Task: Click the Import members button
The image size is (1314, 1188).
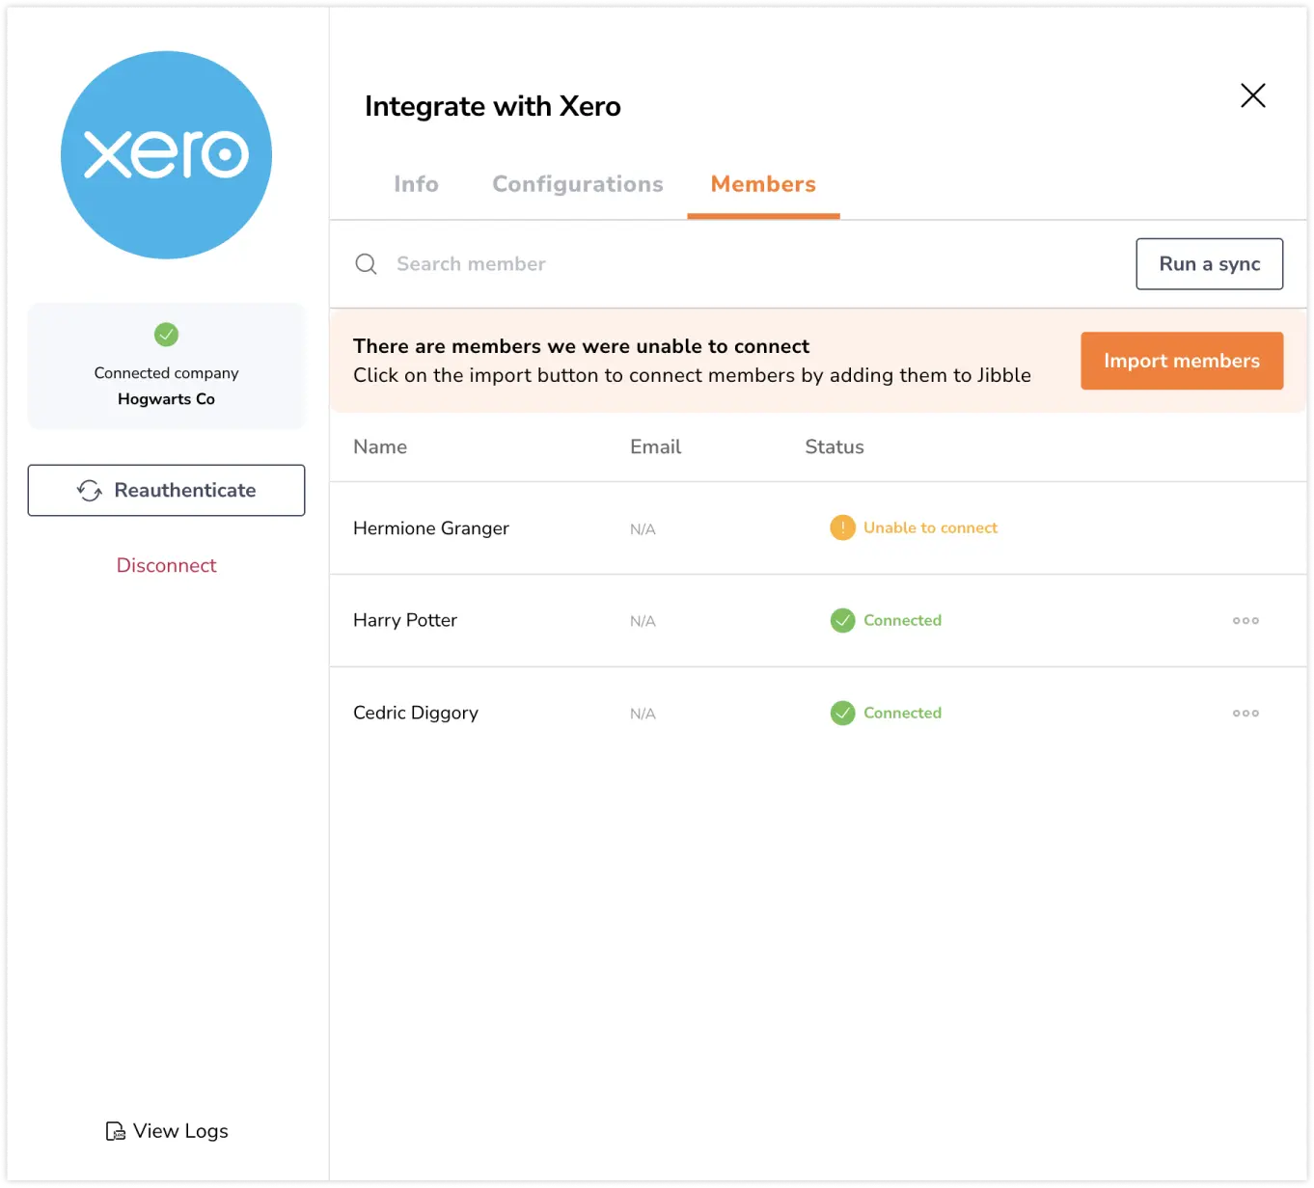Action: pos(1182,361)
